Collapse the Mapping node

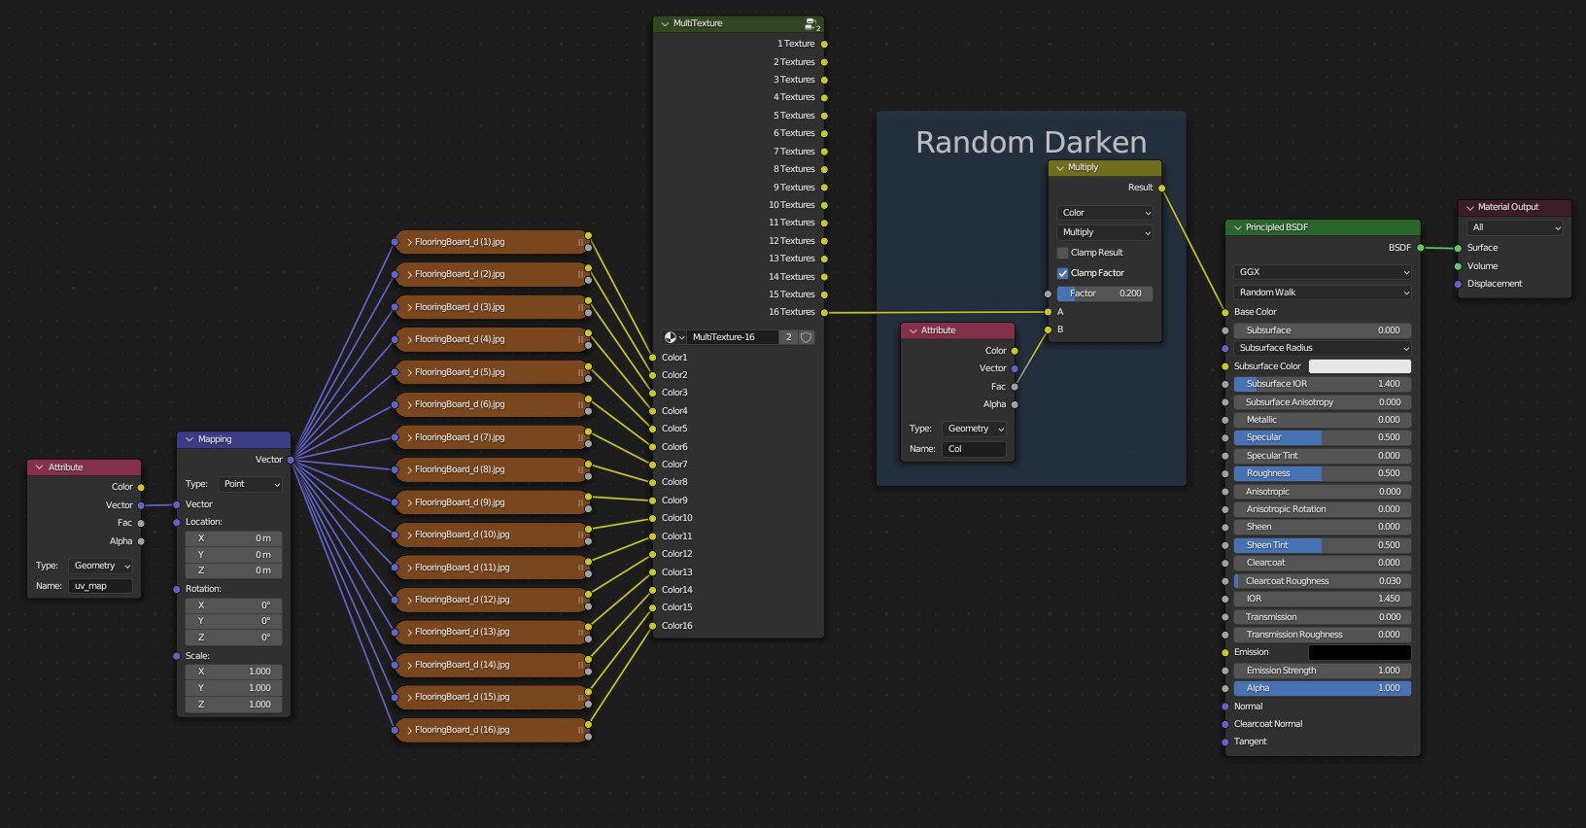click(190, 439)
